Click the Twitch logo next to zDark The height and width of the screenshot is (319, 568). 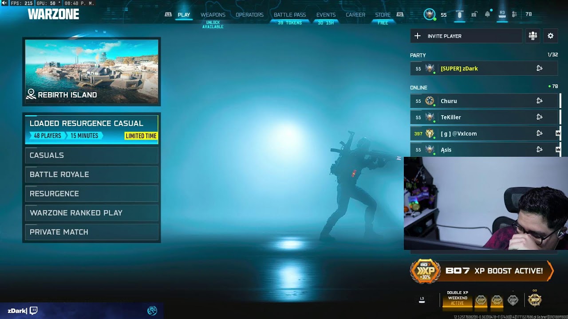click(34, 311)
